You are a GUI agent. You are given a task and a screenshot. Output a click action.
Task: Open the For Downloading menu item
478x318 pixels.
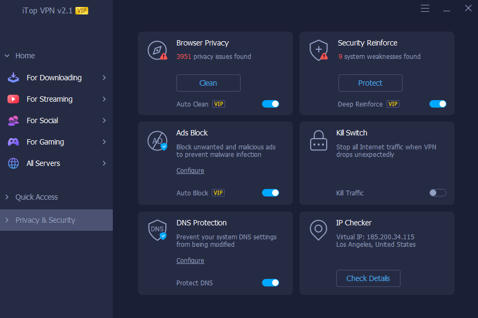[56, 78]
